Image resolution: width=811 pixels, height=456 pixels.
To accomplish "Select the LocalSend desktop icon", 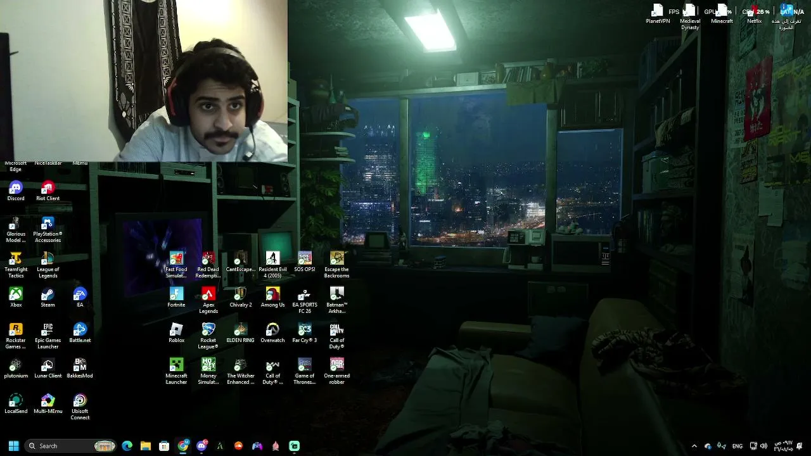I will [x=16, y=404].
